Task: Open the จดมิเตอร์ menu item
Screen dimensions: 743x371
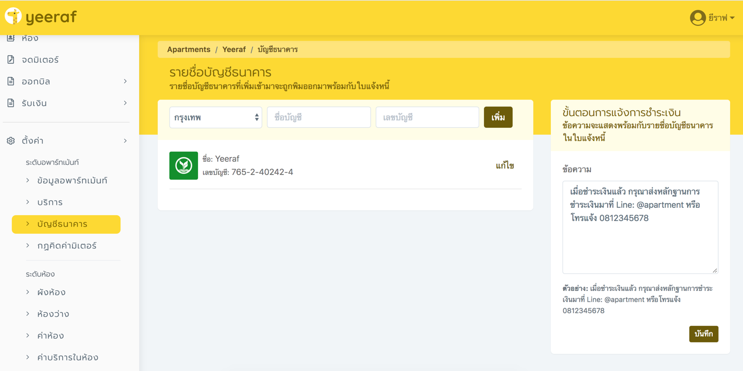Action: 40,60
